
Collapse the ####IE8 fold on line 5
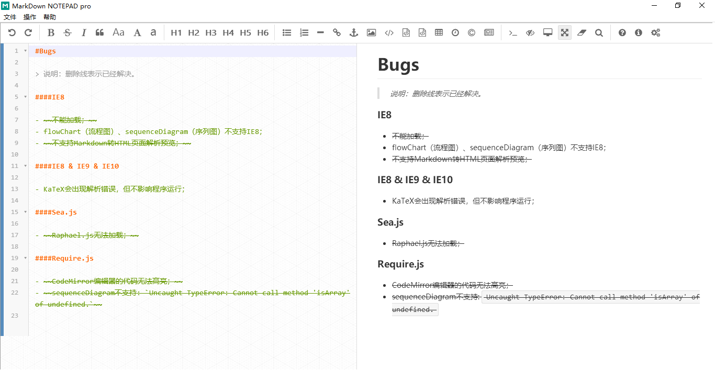point(26,97)
